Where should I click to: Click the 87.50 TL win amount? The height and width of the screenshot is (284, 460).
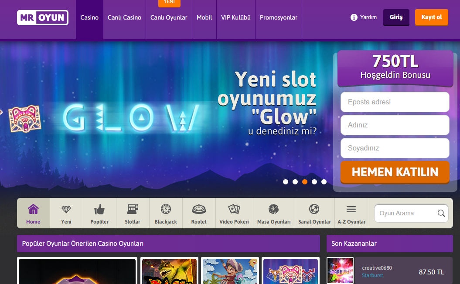pos(432,272)
